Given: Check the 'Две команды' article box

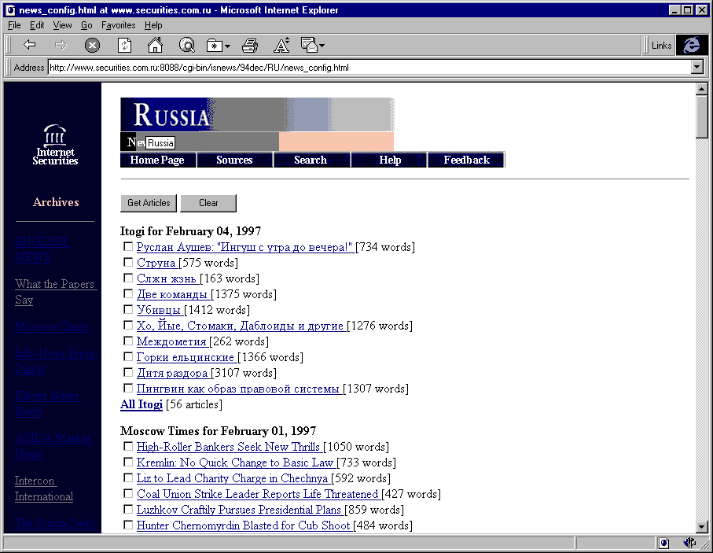Looking at the screenshot, I should click(x=128, y=294).
